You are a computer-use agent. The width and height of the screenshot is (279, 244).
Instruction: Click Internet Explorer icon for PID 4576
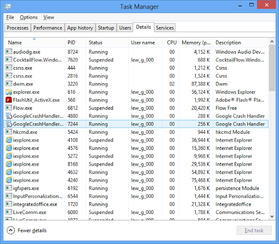tap(9, 148)
